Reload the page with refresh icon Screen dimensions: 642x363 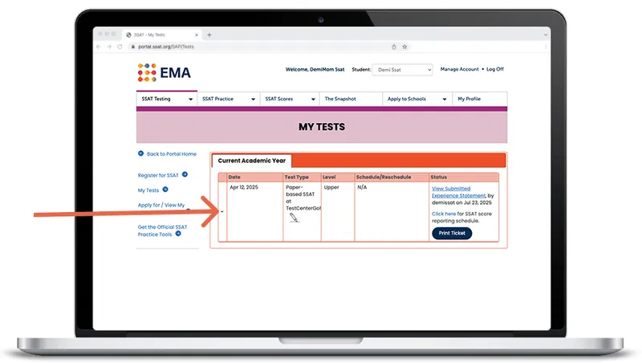pyautogui.click(x=120, y=47)
